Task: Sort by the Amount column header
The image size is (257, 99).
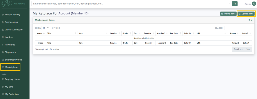Action: pos(234,33)
